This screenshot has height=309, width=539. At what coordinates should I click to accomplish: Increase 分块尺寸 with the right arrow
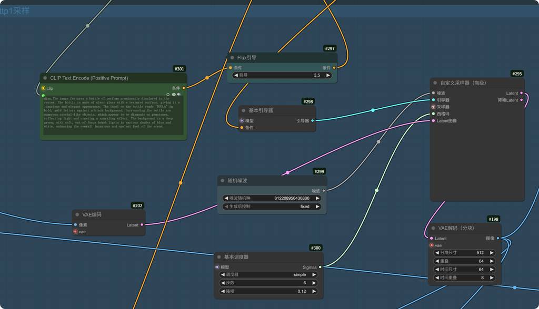pos(492,253)
